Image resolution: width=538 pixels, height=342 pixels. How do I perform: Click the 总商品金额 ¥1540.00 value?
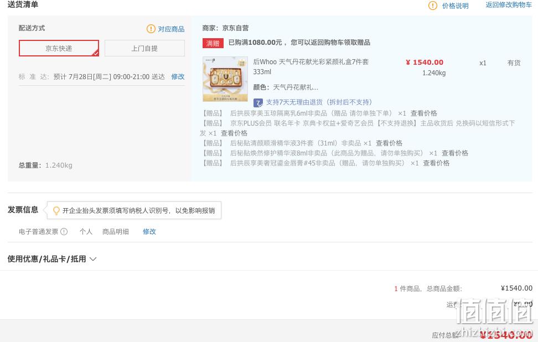(516, 288)
